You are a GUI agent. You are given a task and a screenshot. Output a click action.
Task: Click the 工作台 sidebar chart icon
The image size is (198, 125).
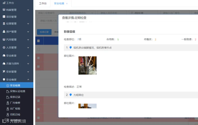pos(4,3)
